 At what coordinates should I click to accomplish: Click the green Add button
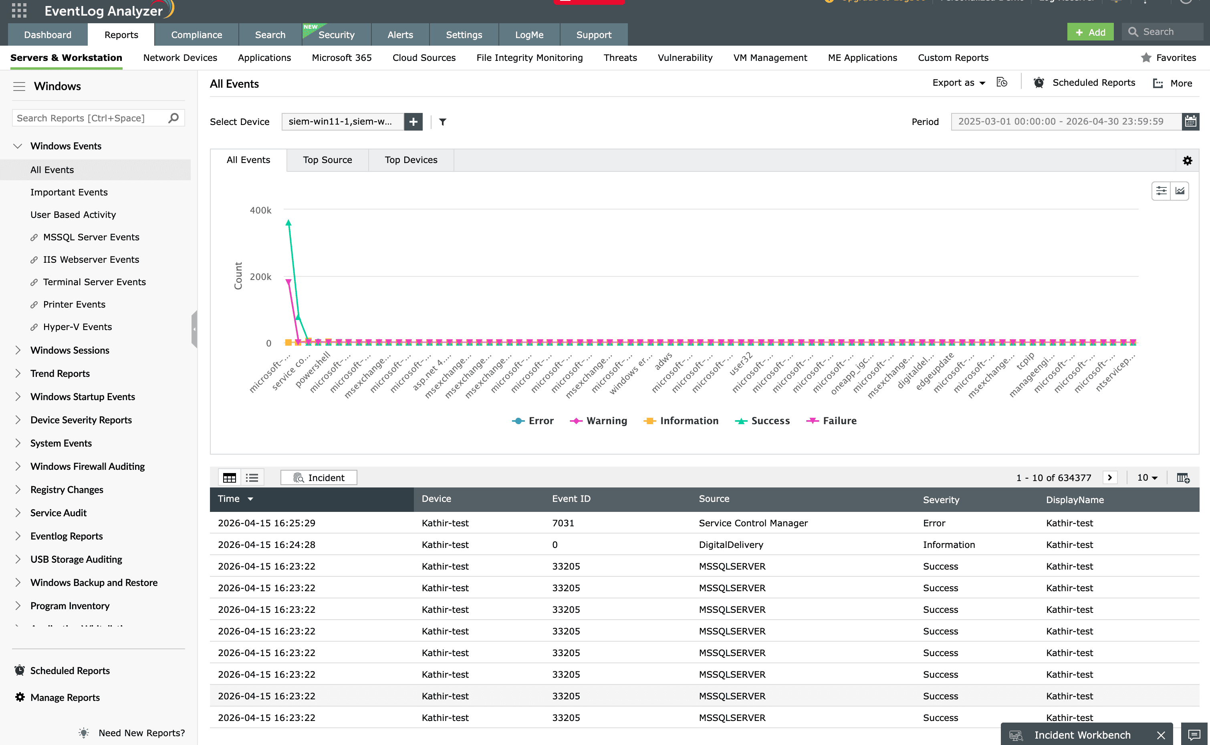point(1090,32)
